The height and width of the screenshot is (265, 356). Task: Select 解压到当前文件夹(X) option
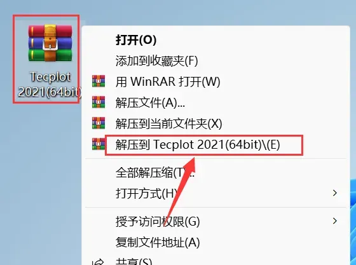coord(168,123)
